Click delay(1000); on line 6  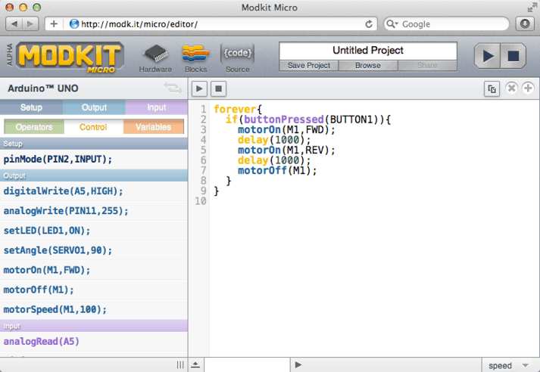(274, 160)
